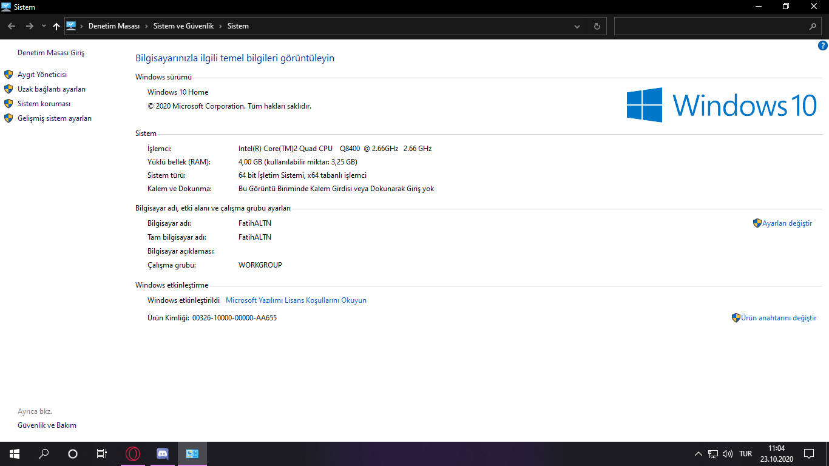The height and width of the screenshot is (466, 829).
Task: Click the Sistem Control Panel taskbar button
Action: (x=192, y=454)
